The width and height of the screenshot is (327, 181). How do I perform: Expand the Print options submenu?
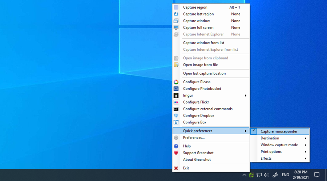[280, 152]
